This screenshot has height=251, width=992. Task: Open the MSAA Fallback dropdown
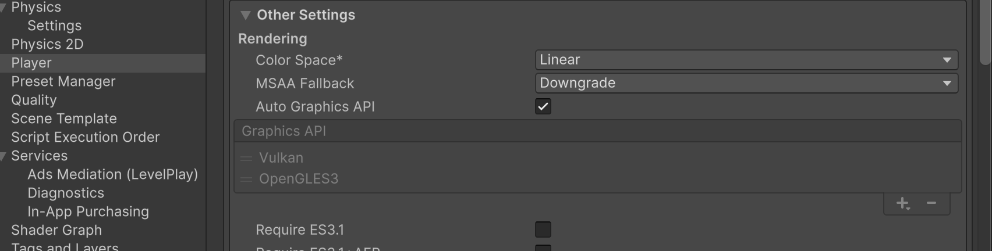(746, 83)
